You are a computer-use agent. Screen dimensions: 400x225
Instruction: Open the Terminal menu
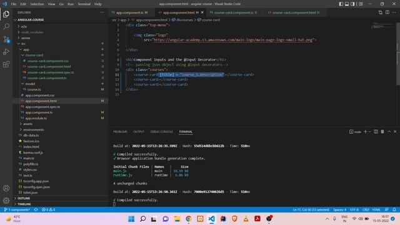pos(84,4)
